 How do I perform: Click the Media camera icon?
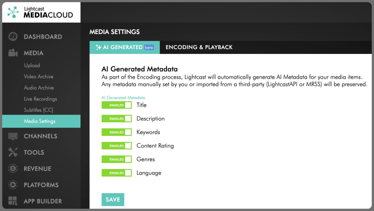click(x=13, y=53)
